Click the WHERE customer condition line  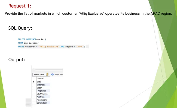pos(51,47)
